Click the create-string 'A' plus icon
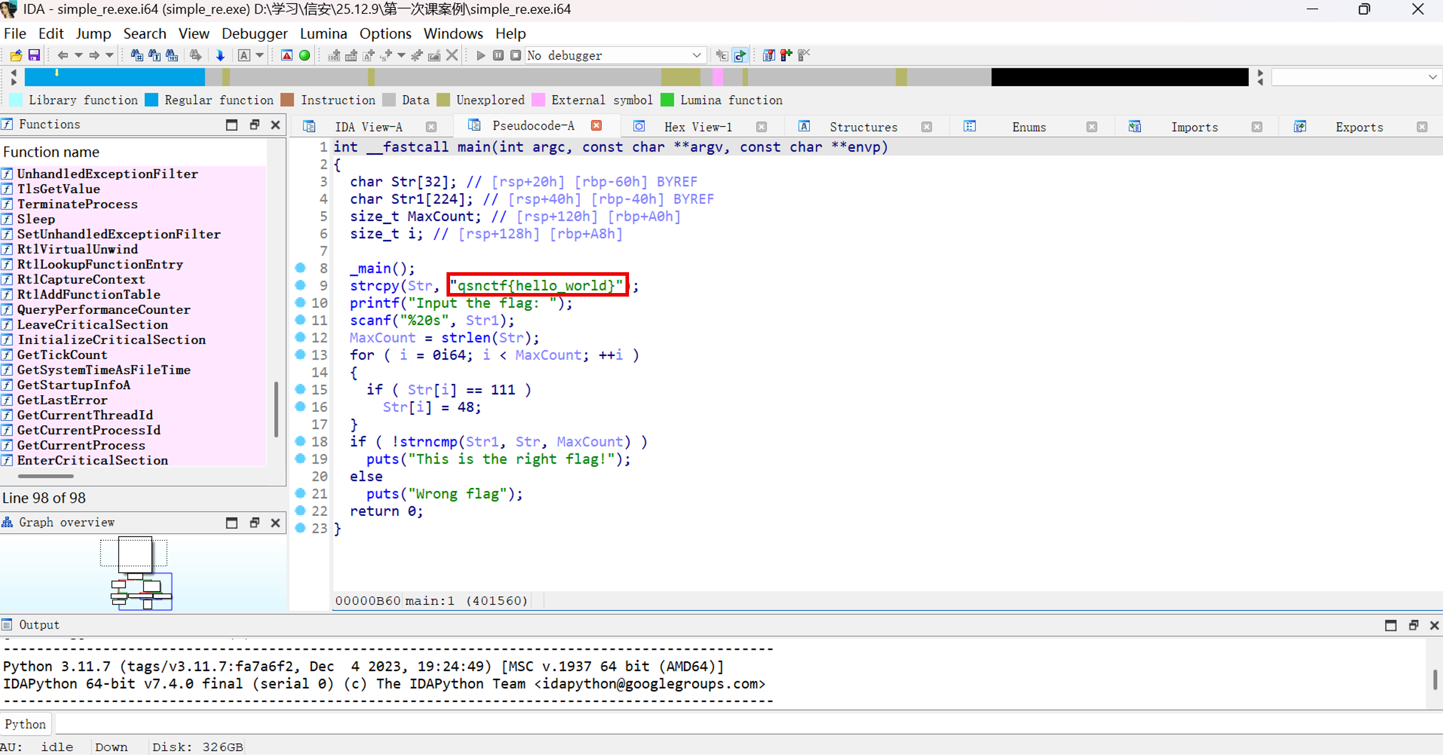This screenshot has width=1443, height=756. 369,55
